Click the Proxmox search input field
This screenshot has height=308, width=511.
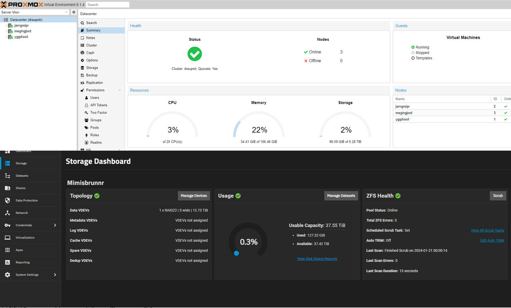click(x=107, y=5)
